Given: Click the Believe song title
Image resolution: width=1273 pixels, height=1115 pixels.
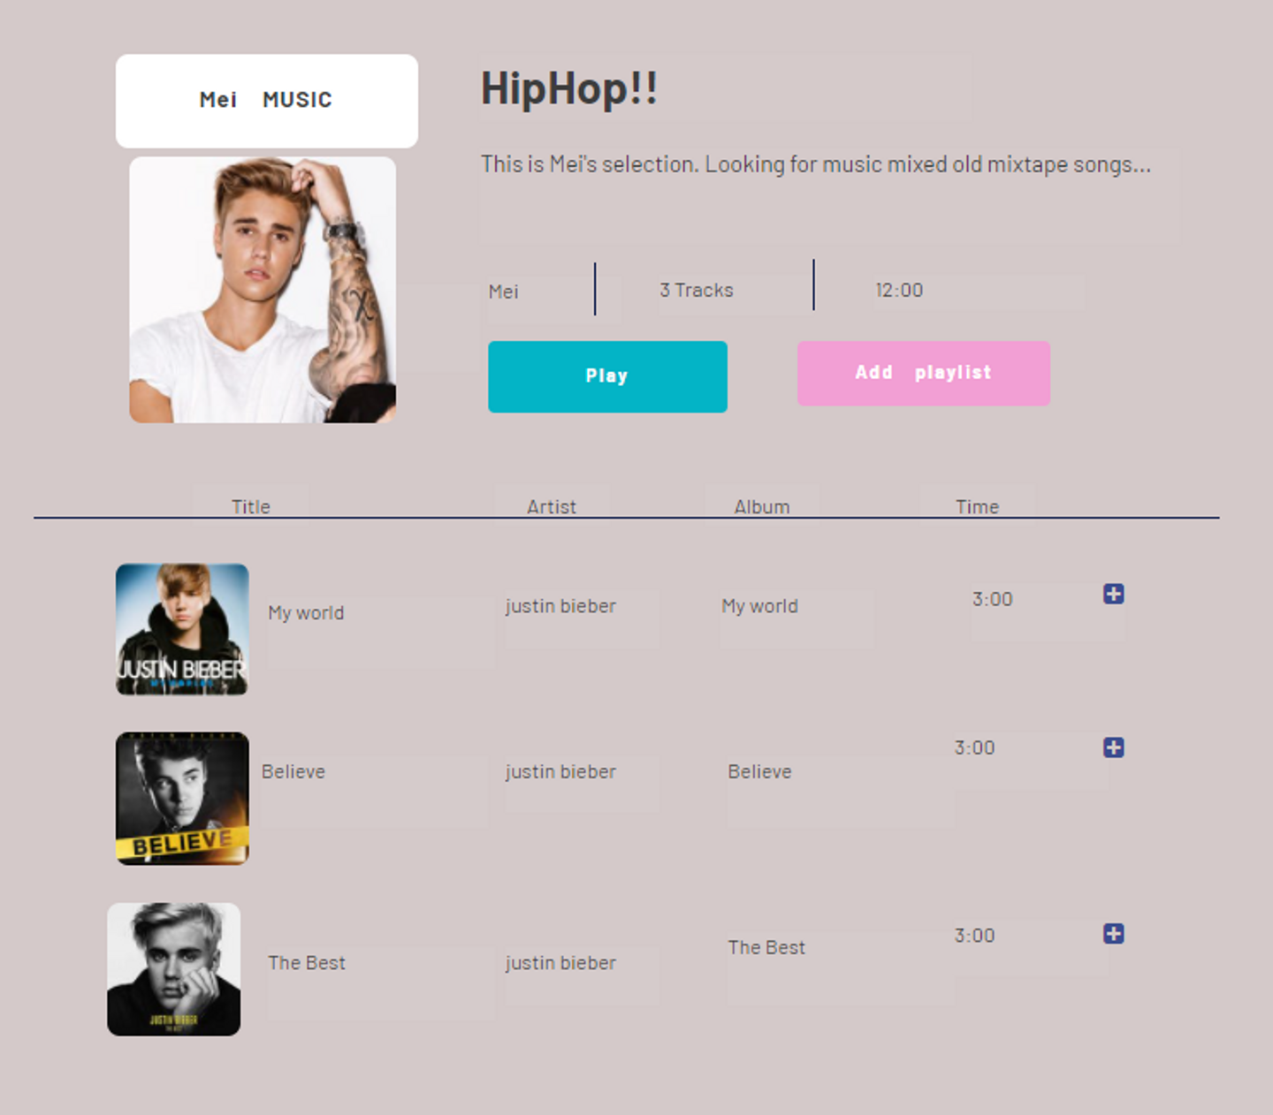Looking at the screenshot, I should [293, 771].
